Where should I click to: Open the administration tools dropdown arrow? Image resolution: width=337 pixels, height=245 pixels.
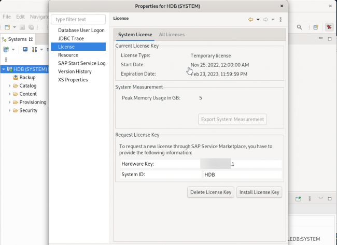point(41,50)
